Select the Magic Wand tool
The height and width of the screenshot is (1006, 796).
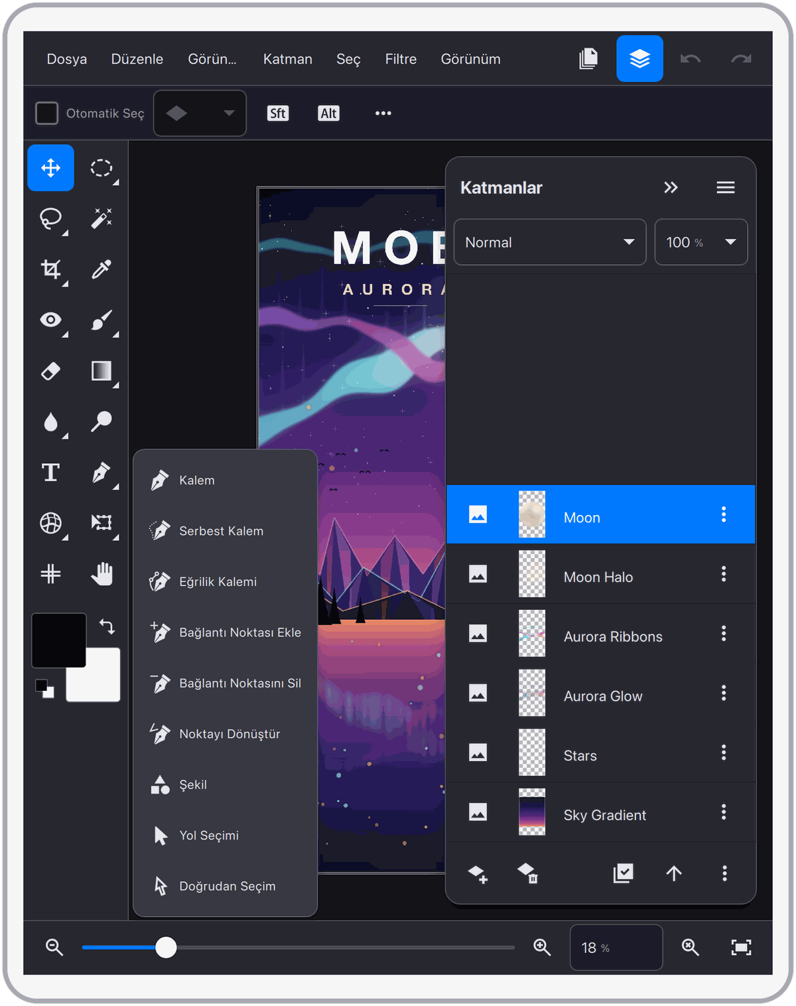[101, 218]
